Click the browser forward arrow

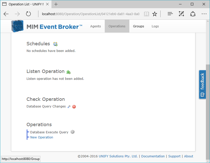17,14
